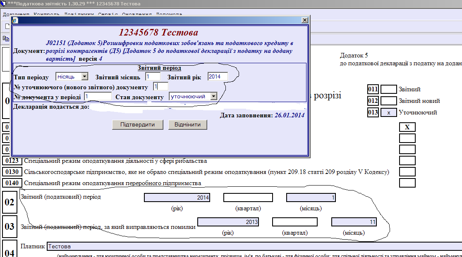Tick the 0130 сільськогосподарське підприємство checkbox
The width and height of the screenshot is (462, 257).
pos(407,171)
